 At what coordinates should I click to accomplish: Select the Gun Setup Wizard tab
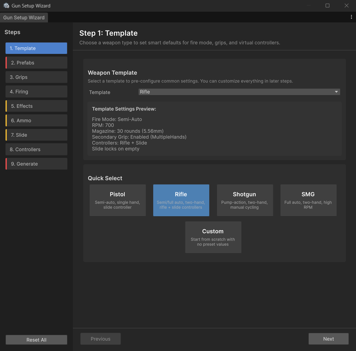(x=24, y=18)
